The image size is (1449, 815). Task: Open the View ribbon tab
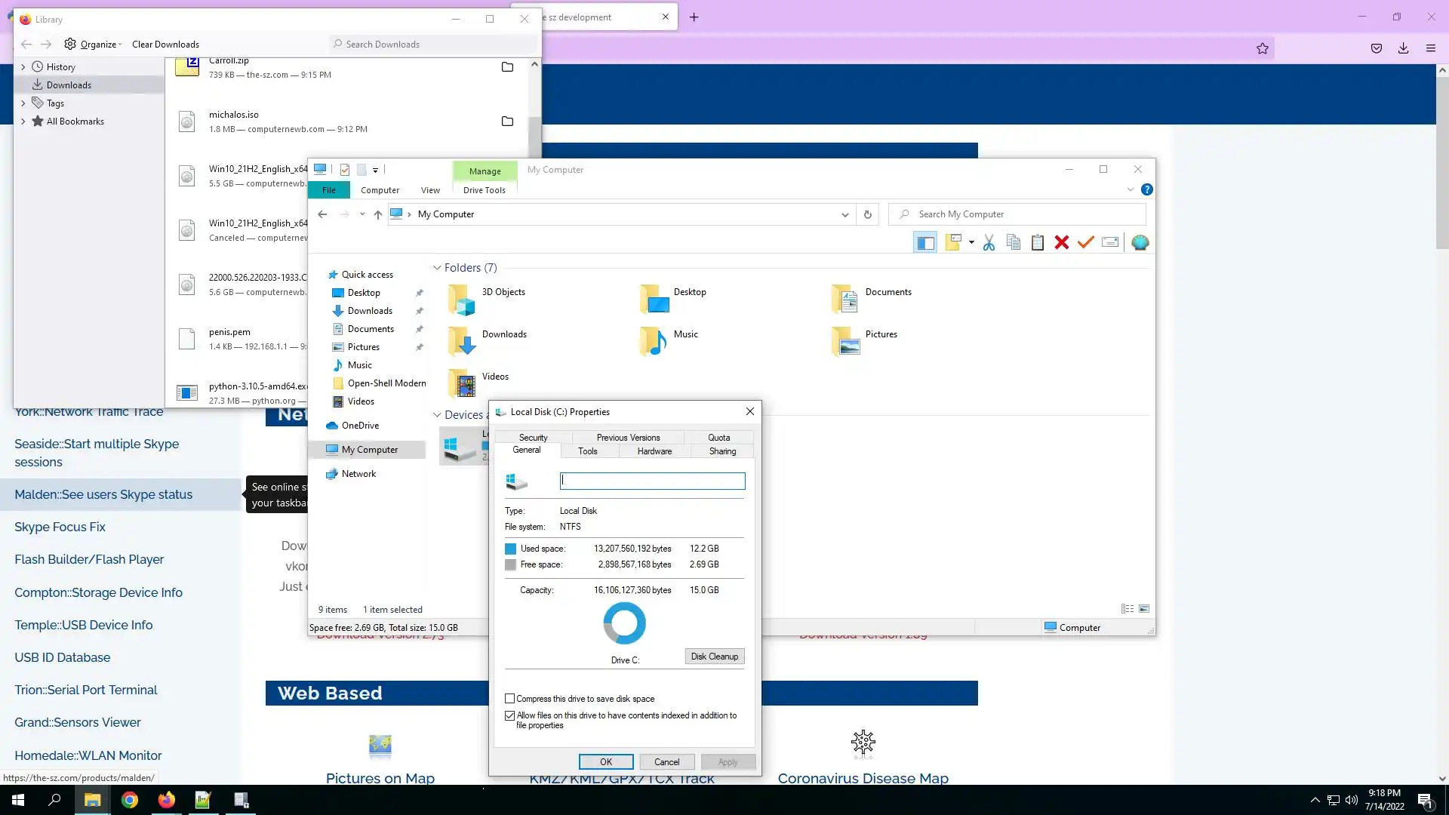(430, 190)
